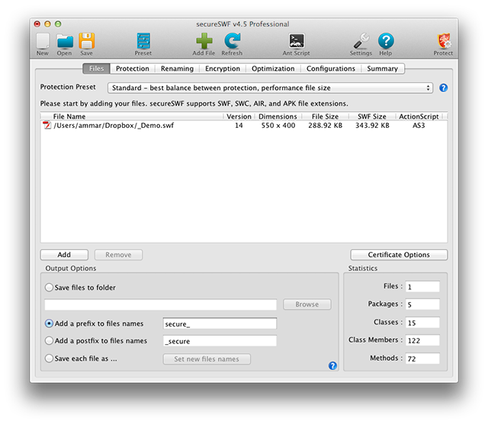Open the Ant Script tool
Screen dimensions: 488x424
(x=296, y=42)
